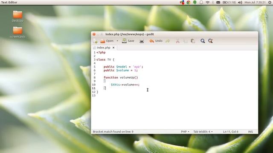
Task: Click the Chrome icon in top panel
Action: pyautogui.click(x=189, y=3)
